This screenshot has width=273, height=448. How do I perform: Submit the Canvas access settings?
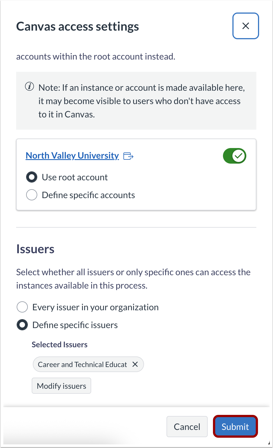pyautogui.click(x=235, y=427)
